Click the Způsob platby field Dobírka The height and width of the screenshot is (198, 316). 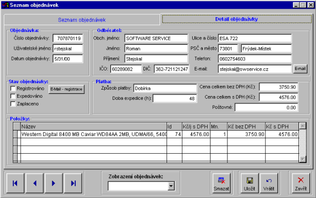[165, 88]
